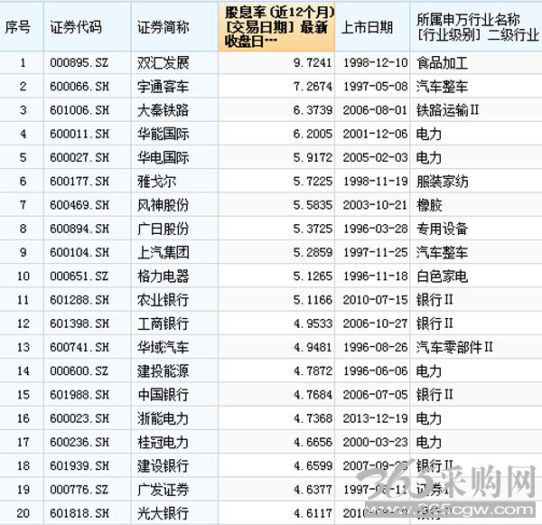Select the 序号 column header
Image resolution: width=542 pixels, height=525 pixels.
point(22,26)
